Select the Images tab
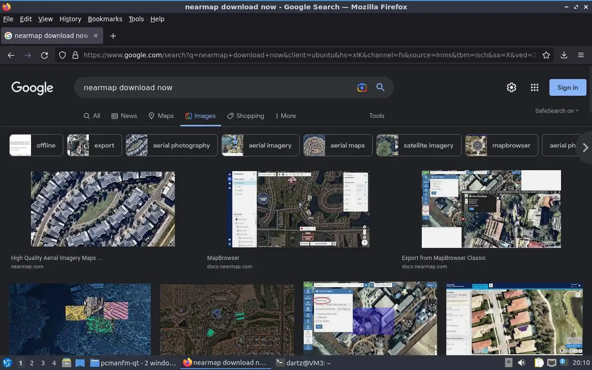This screenshot has width=592, height=370. point(200,116)
